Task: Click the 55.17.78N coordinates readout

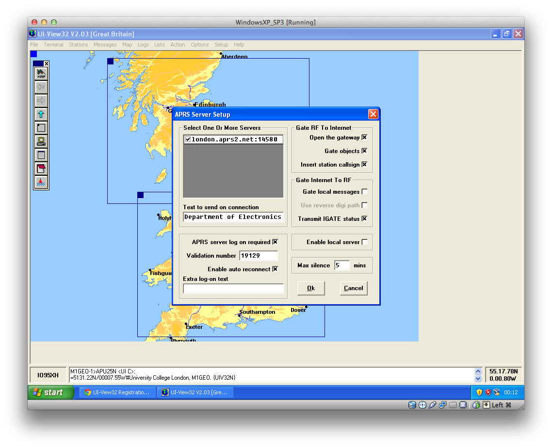Action: tap(503, 371)
